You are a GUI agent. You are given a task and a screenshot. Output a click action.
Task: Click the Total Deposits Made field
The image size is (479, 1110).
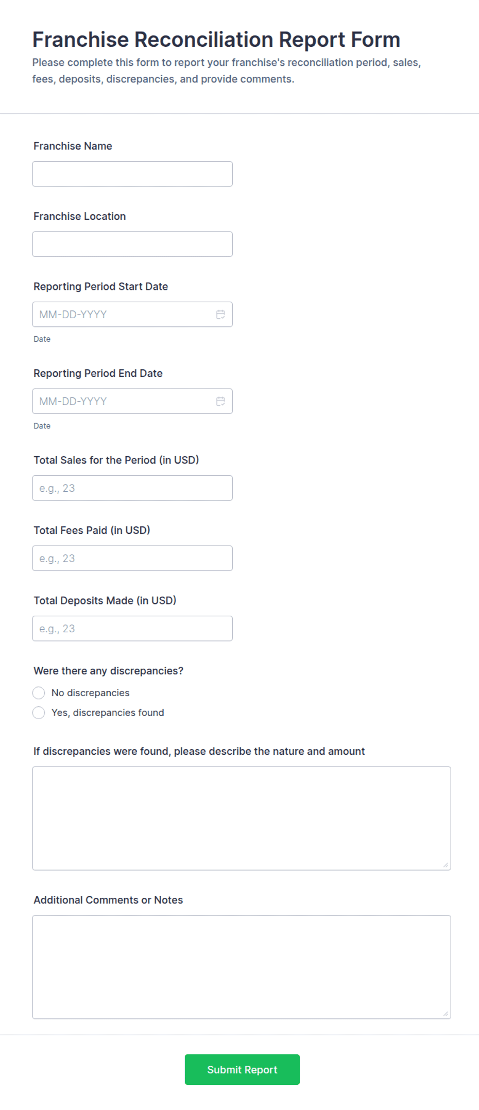pos(132,628)
